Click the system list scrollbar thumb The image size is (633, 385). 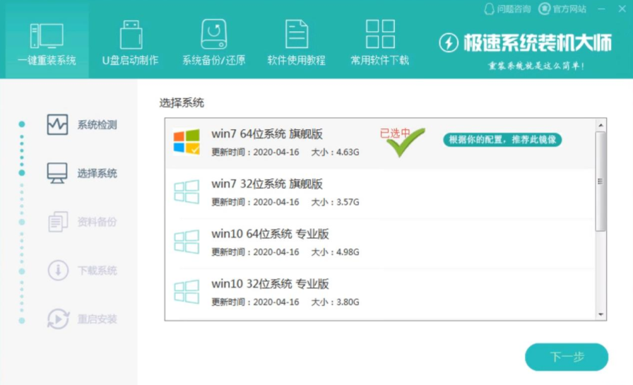click(x=601, y=181)
